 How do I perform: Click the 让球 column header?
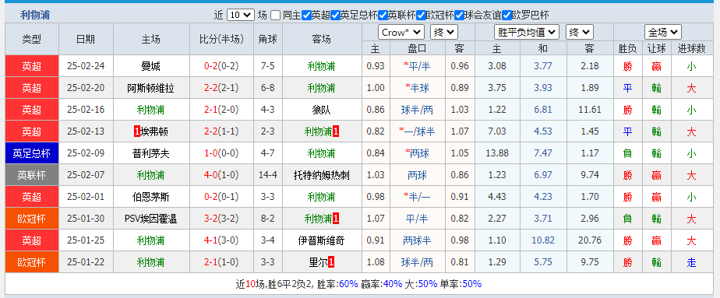pyautogui.click(x=656, y=49)
